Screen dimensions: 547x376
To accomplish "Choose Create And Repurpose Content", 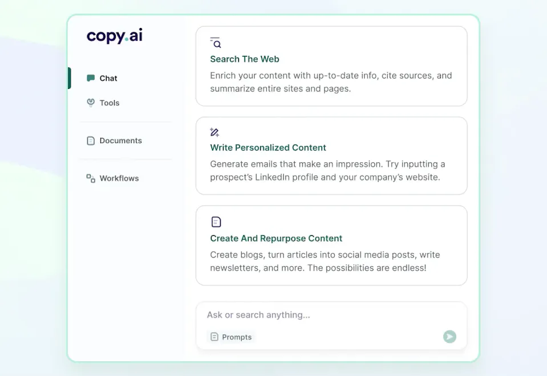I will click(x=331, y=246).
